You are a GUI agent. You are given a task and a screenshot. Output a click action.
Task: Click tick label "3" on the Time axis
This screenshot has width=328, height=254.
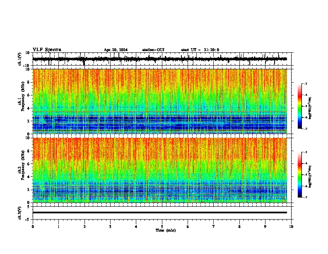[110, 227]
